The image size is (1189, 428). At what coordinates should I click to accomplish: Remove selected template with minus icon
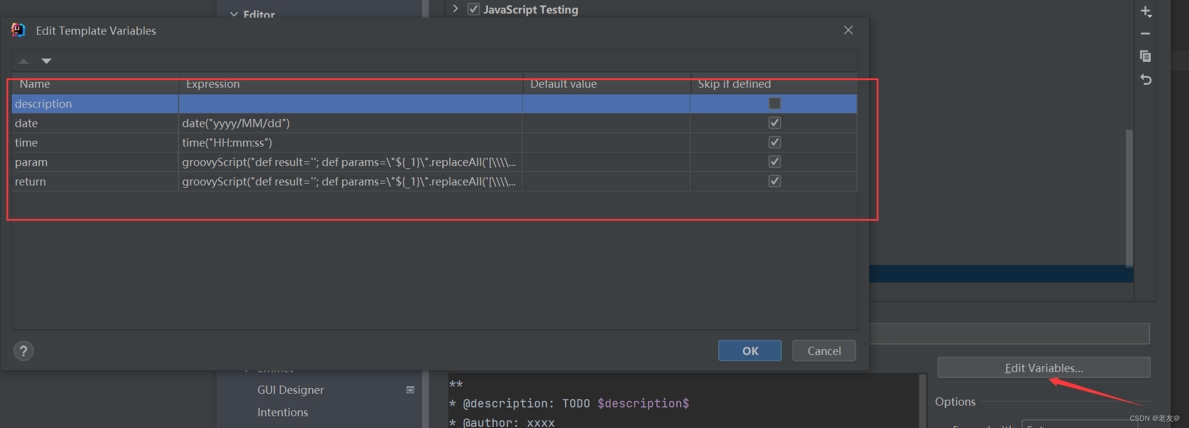tap(1145, 34)
